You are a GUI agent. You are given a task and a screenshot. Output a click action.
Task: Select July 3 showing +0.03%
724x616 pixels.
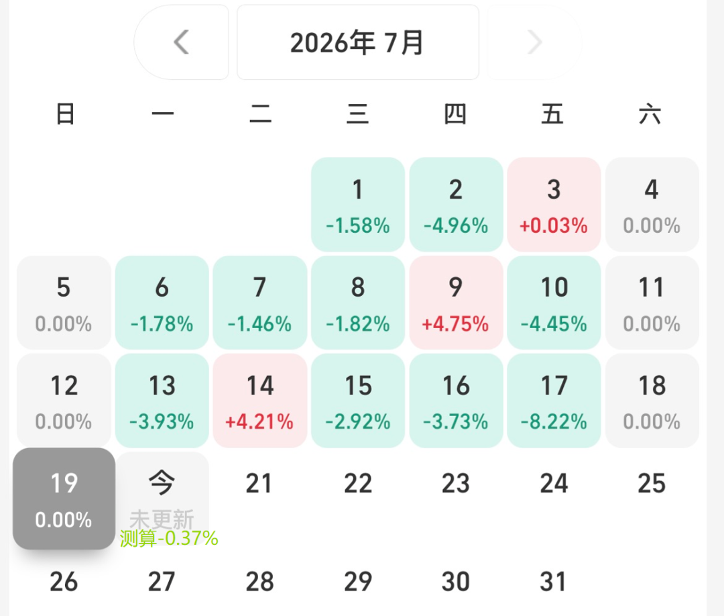[554, 205]
